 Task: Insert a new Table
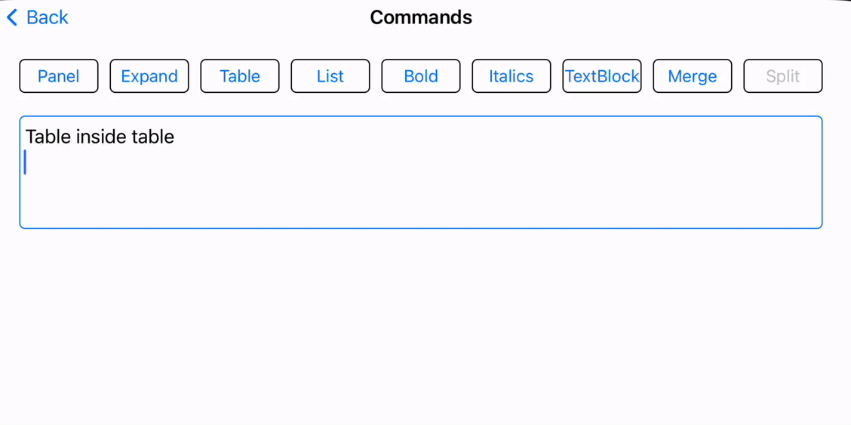240,76
